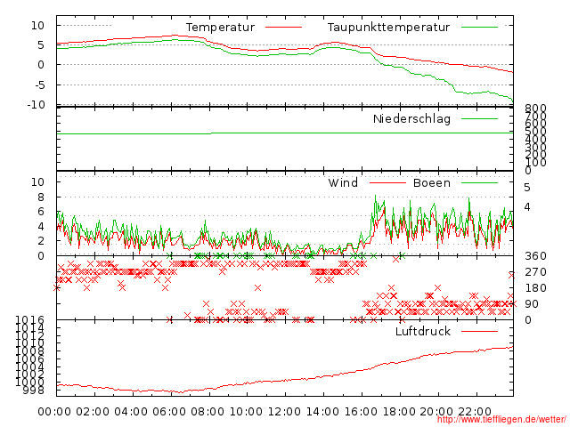Click the 360 wind direction axis label
This screenshot has width=570, height=427.
[x=535, y=256]
